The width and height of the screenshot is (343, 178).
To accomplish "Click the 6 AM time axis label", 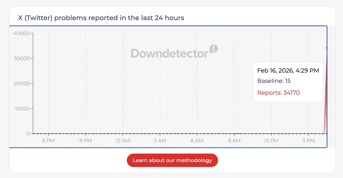I will (197, 141).
